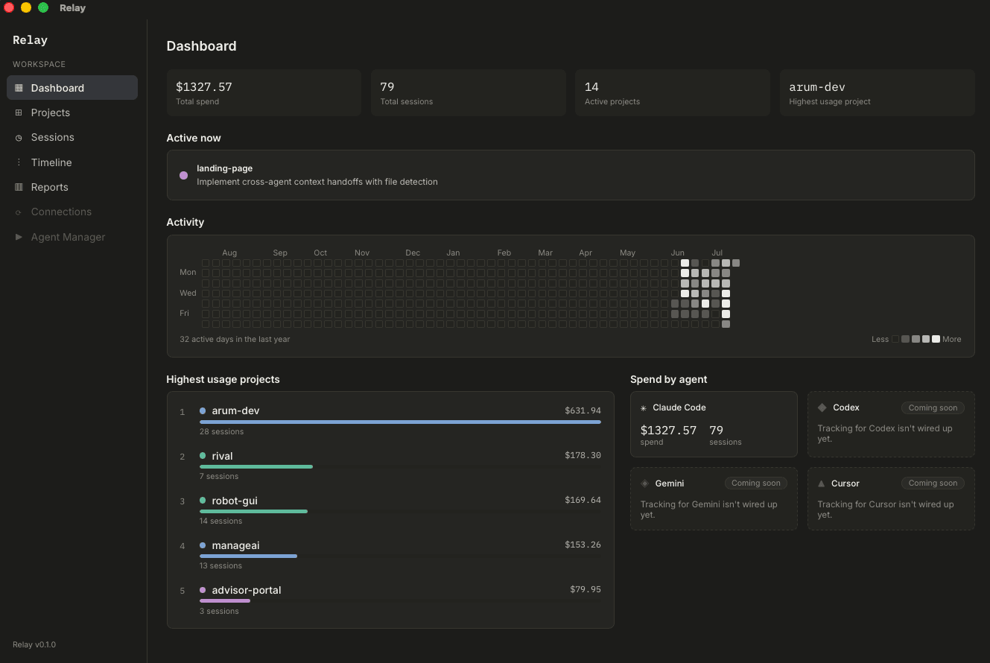Click the 14 sessions label

(221, 521)
